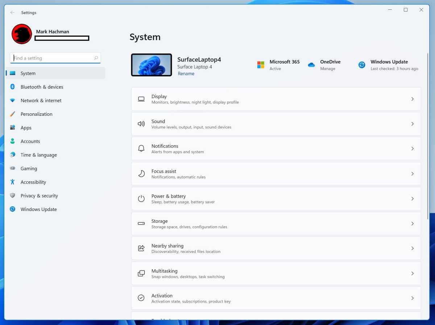Open OneDrive Manage option

(328, 69)
